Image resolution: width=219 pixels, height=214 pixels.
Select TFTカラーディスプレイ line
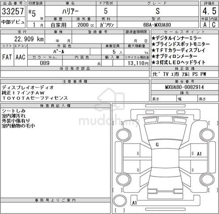(x=178, y=50)
